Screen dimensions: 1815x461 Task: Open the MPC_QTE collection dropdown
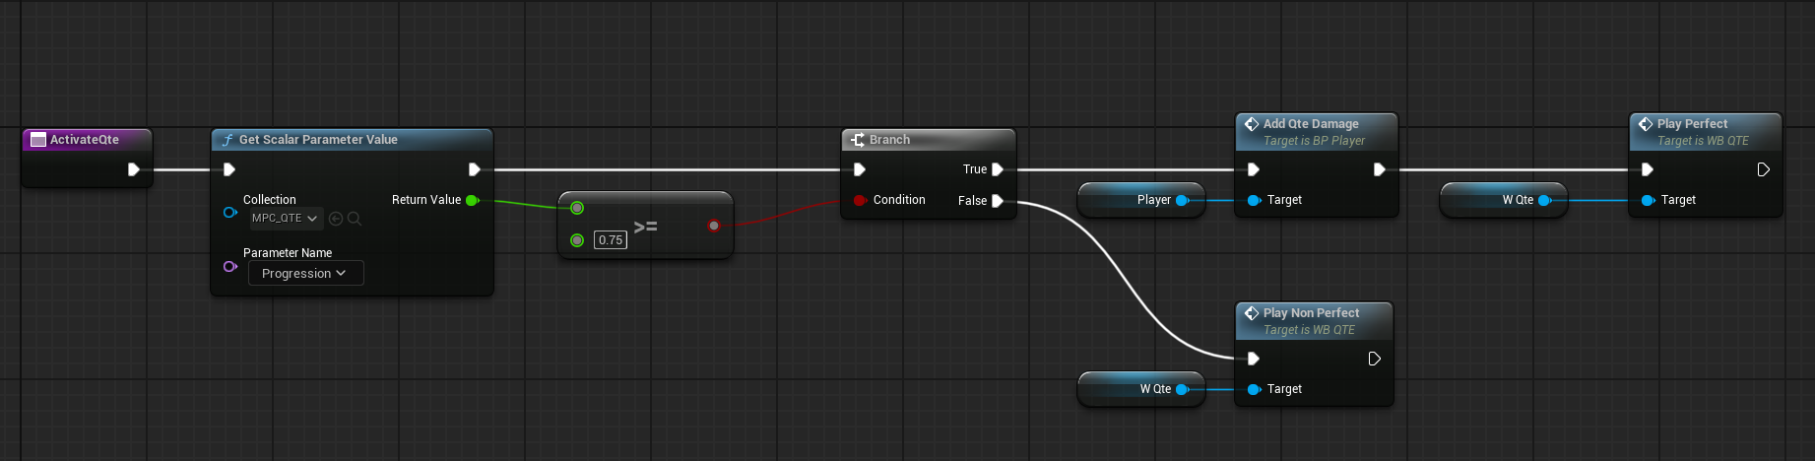285,219
